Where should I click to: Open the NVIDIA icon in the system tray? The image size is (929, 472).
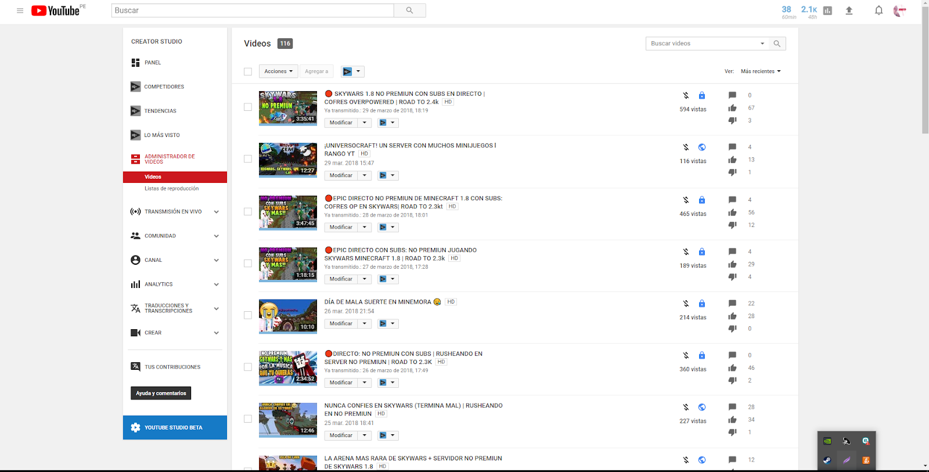pyautogui.click(x=827, y=441)
